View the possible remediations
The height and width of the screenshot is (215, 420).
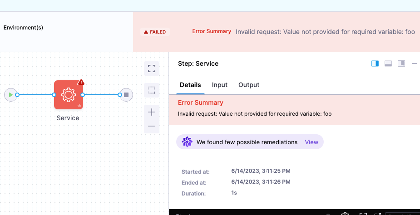tap(311, 142)
